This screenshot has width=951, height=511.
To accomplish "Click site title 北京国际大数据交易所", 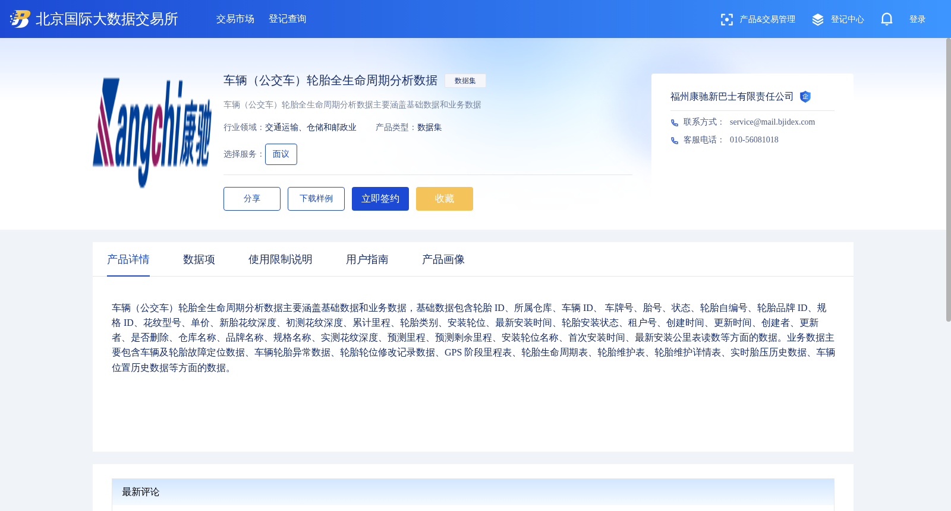I will point(107,19).
